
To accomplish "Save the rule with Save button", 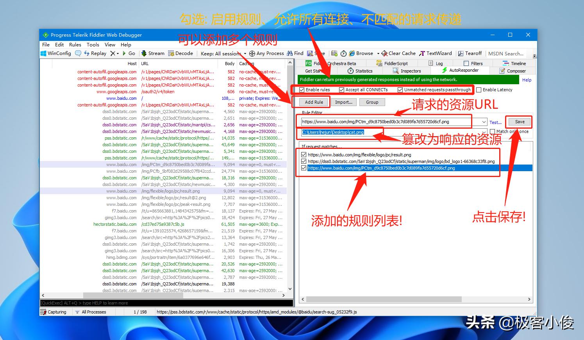I will (x=520, y=122).
